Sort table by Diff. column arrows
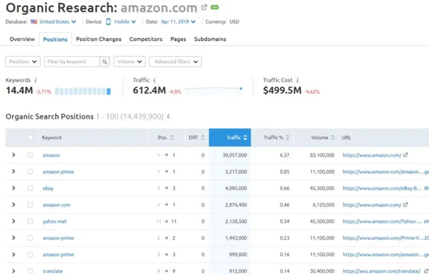429x275 pixels. click(203, 137)
